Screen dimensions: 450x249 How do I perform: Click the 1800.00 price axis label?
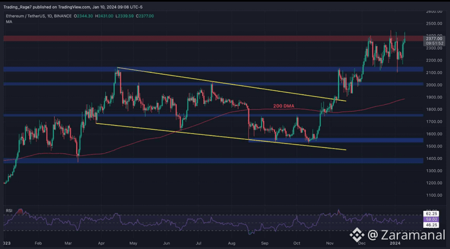tap(434, 109)
